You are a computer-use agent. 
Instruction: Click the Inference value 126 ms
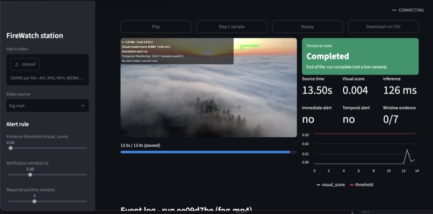[400, 90]
